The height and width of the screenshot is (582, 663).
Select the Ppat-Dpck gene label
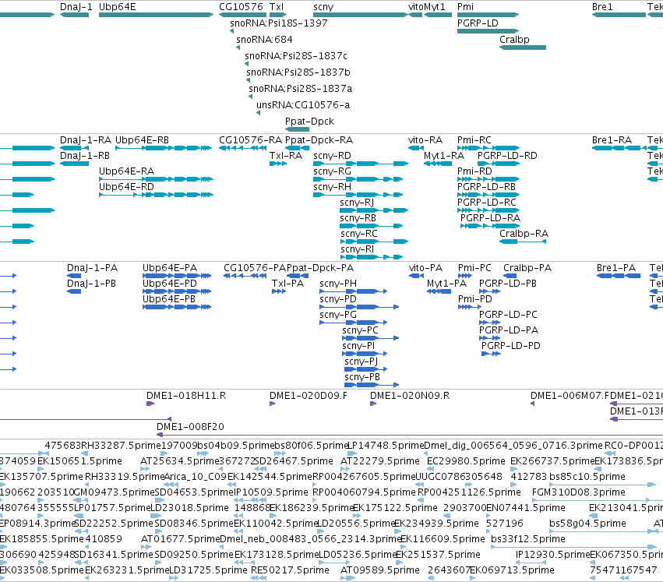(309, 122)
